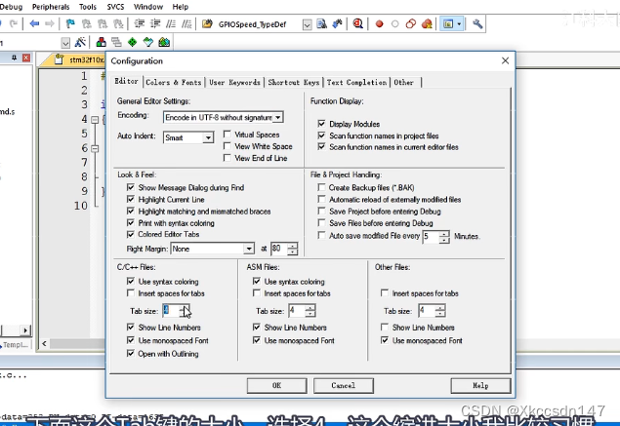Click the Uncomment selection icon
The width and height of the screenshot is (620, 426).
[x=186, y=24]
